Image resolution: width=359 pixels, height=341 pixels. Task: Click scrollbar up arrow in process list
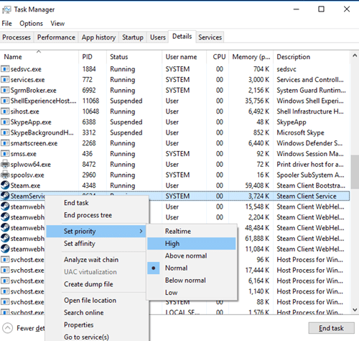(355, 55)
